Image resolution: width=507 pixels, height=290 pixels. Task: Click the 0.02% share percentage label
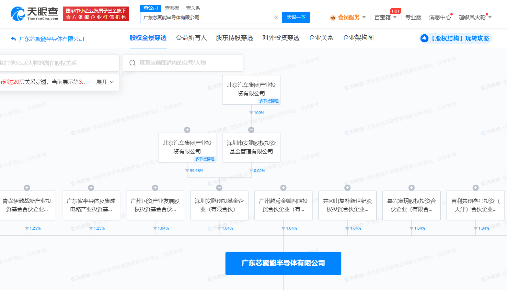260,171
